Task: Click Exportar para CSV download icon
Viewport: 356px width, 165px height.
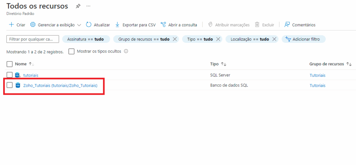Action: coord(118,25)
